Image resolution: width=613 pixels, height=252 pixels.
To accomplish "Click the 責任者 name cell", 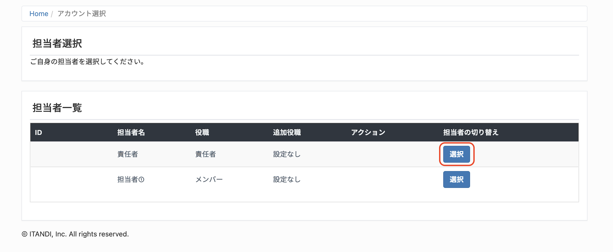I will 128,154.
